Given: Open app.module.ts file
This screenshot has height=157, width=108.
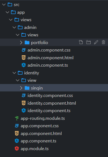Looking at the screenshot, I should tap(35, 149).
